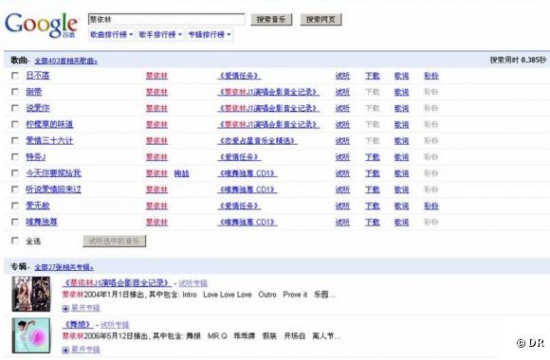Open the song title 爱无赦

[38, 206]
